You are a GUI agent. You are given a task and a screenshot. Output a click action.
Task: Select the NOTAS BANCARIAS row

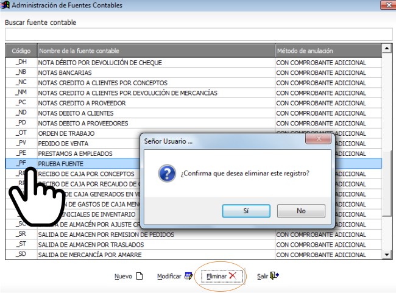[x=194, y=72]
